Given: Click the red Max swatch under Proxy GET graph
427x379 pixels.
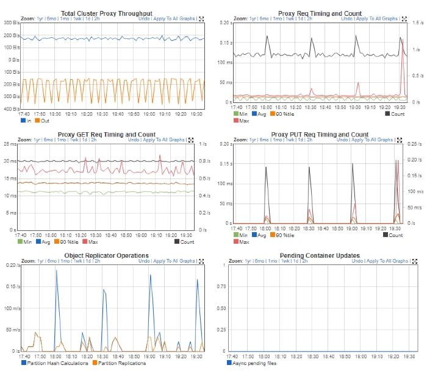Looking at the screenshot, I should click(x=85, y=241).
